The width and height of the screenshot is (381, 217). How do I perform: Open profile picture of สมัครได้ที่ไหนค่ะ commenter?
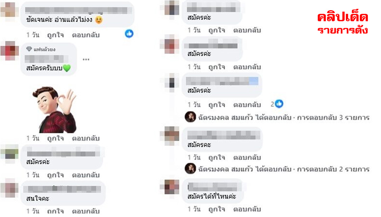pos(172,187)
